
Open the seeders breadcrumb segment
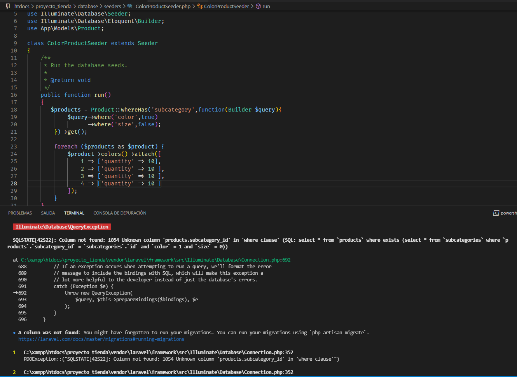pyautogui.click(x=113, y=6)
